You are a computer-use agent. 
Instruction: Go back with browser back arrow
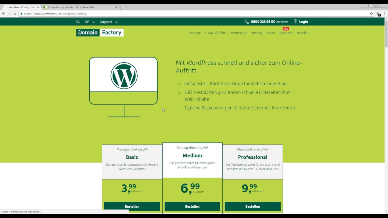point(4,14)
